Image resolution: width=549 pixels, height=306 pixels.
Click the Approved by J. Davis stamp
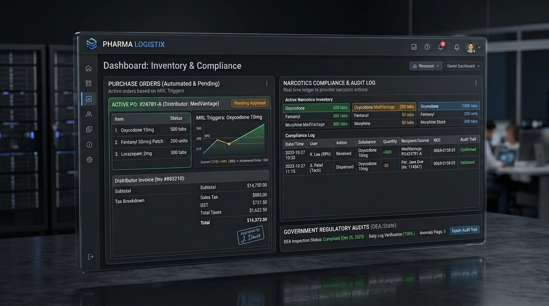251,235
